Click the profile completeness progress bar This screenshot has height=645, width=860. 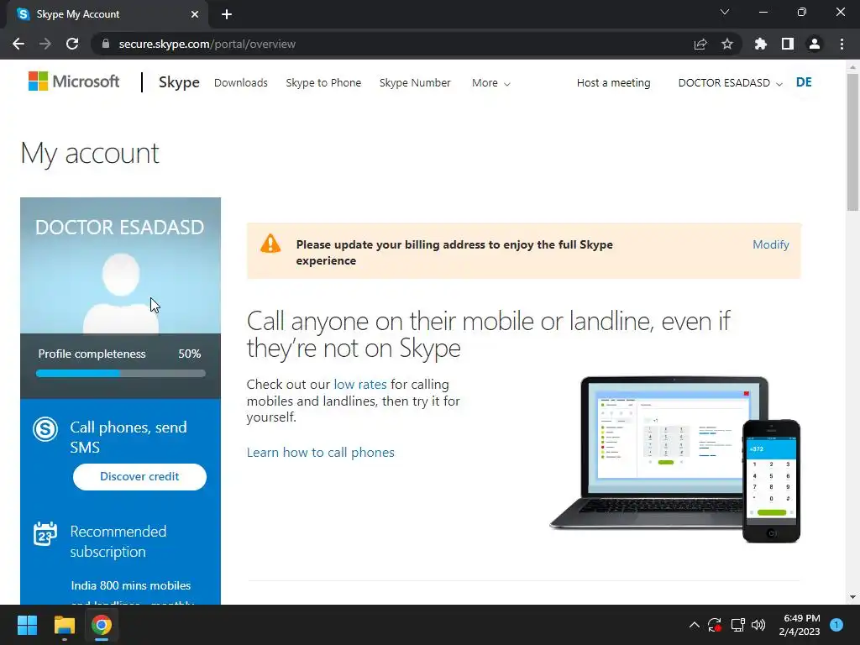(x=121, y=374)
